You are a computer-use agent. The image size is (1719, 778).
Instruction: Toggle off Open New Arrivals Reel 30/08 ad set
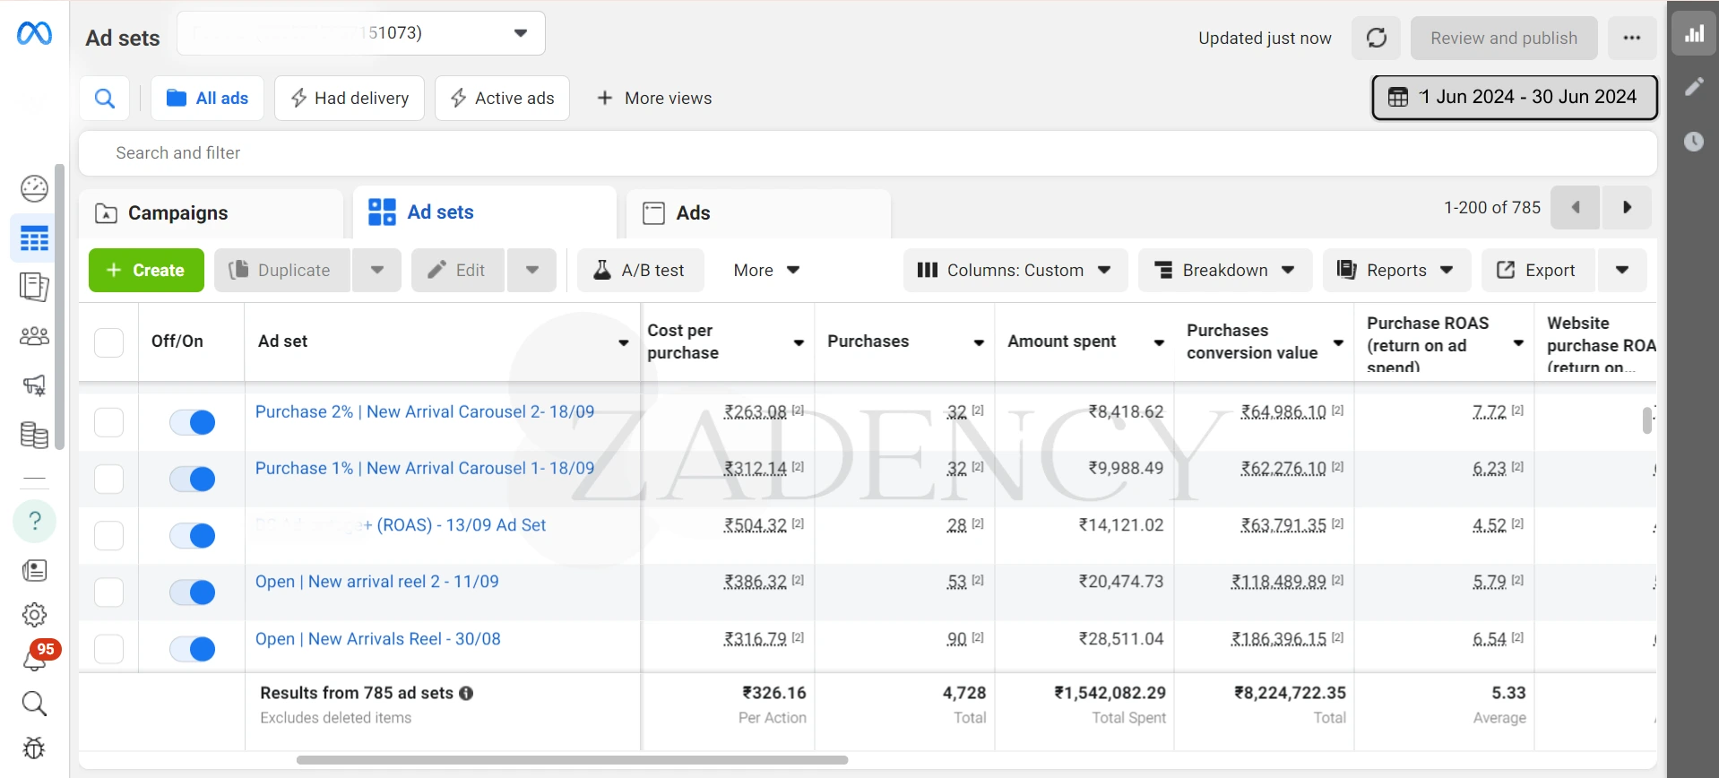193,648
